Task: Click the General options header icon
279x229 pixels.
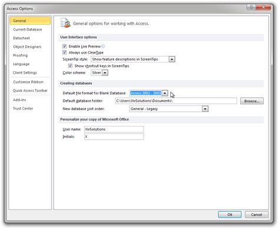Action: tap(65, 23)
